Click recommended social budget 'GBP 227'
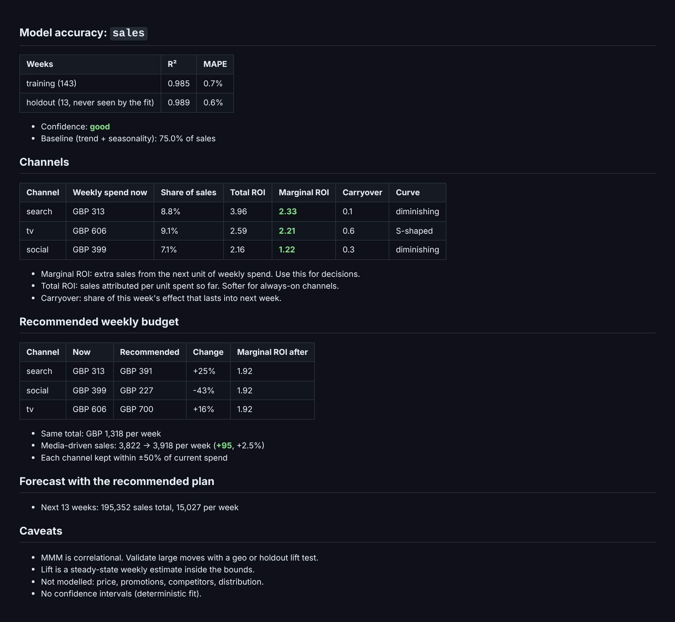 coord(137,390)
